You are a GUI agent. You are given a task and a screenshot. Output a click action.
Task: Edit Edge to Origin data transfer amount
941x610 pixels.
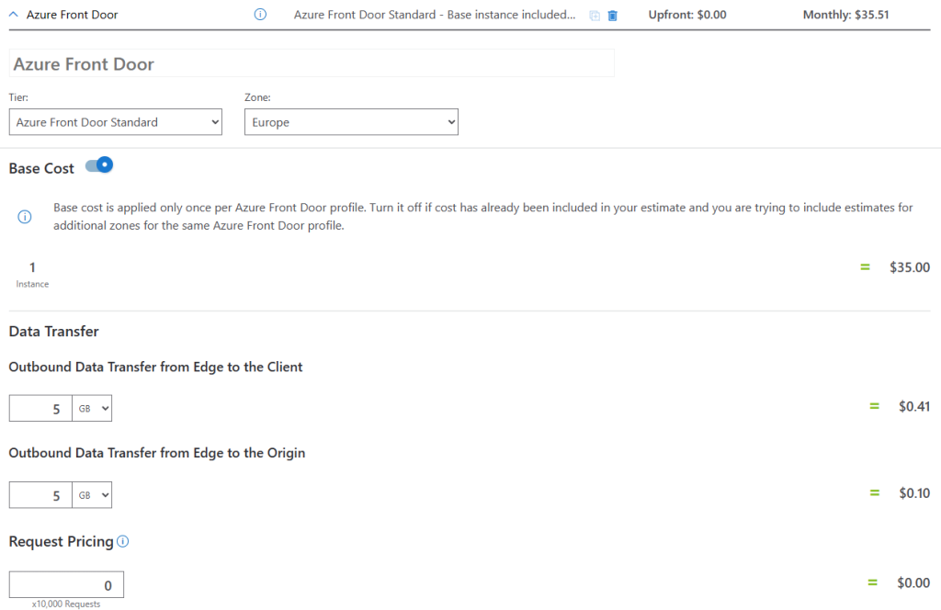pyautogui.click(x=40, y=495)
